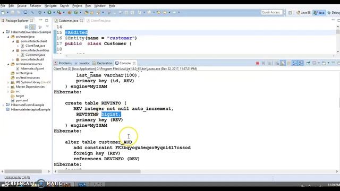Minimize the Package Explorer view

tap(41, 20)
